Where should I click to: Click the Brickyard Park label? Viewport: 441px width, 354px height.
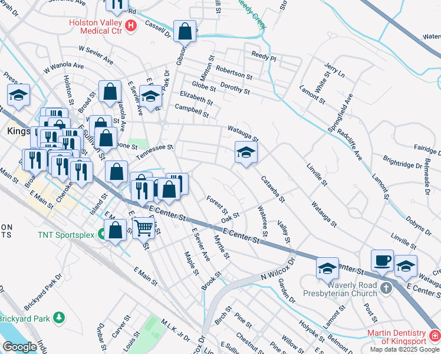(x=25, y=319)
